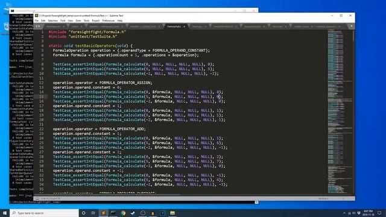Open the File menu in Sublime Text
The height and width of the screenshot is (217, 386).
tap(37, 20)
